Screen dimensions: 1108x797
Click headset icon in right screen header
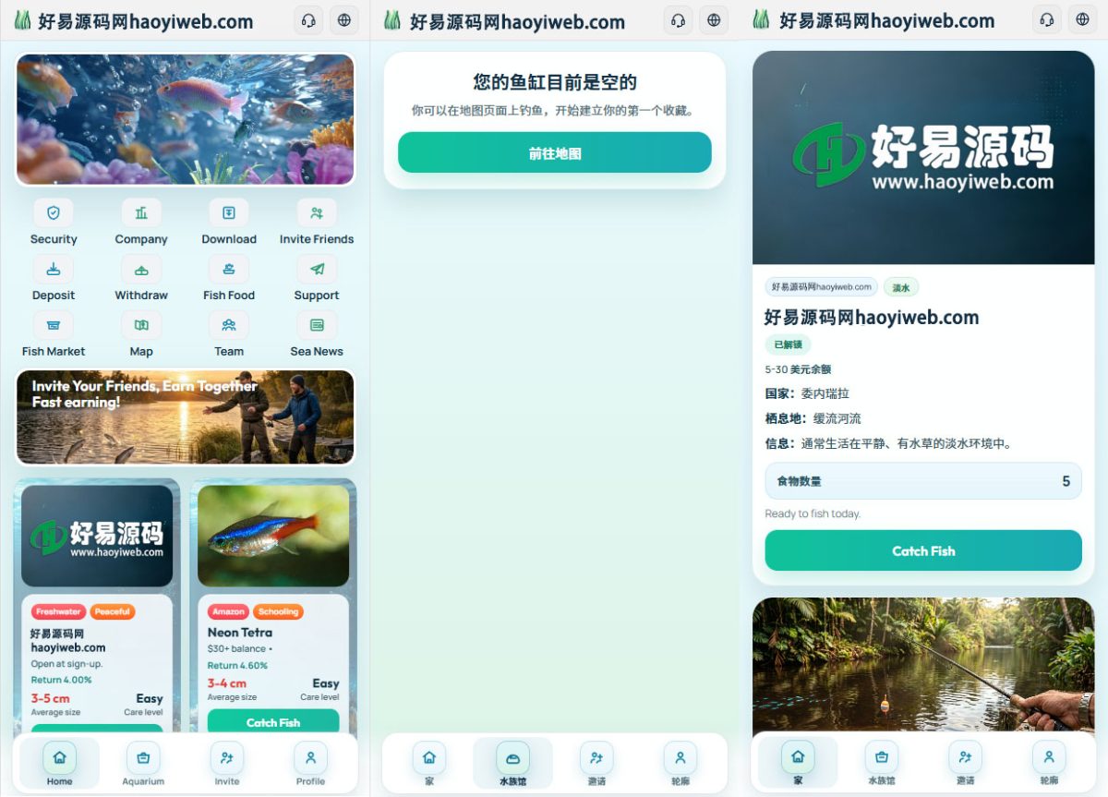(x=1047, y=18)
